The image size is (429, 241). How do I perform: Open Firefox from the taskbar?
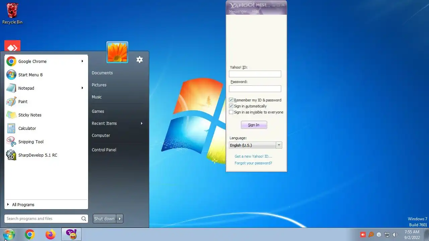[x=51, y=235]
